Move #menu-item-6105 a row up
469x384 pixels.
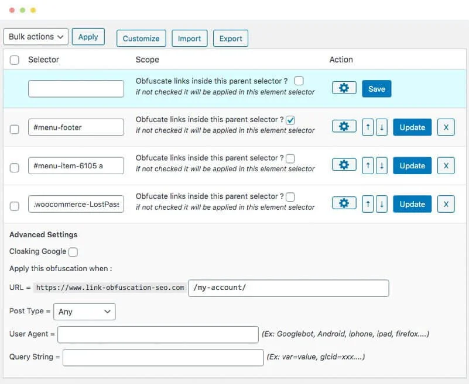coord(368,165)
